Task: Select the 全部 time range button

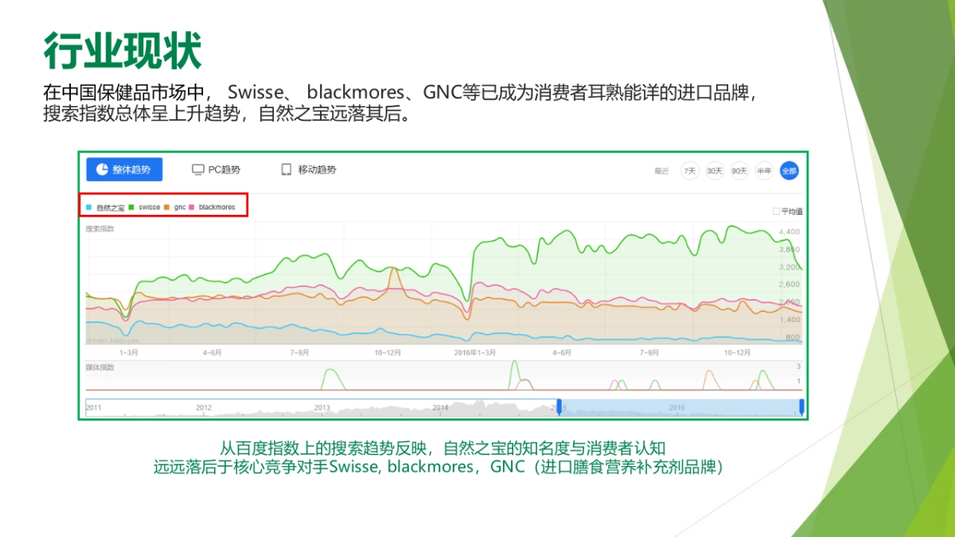Action: coord(789,170)
